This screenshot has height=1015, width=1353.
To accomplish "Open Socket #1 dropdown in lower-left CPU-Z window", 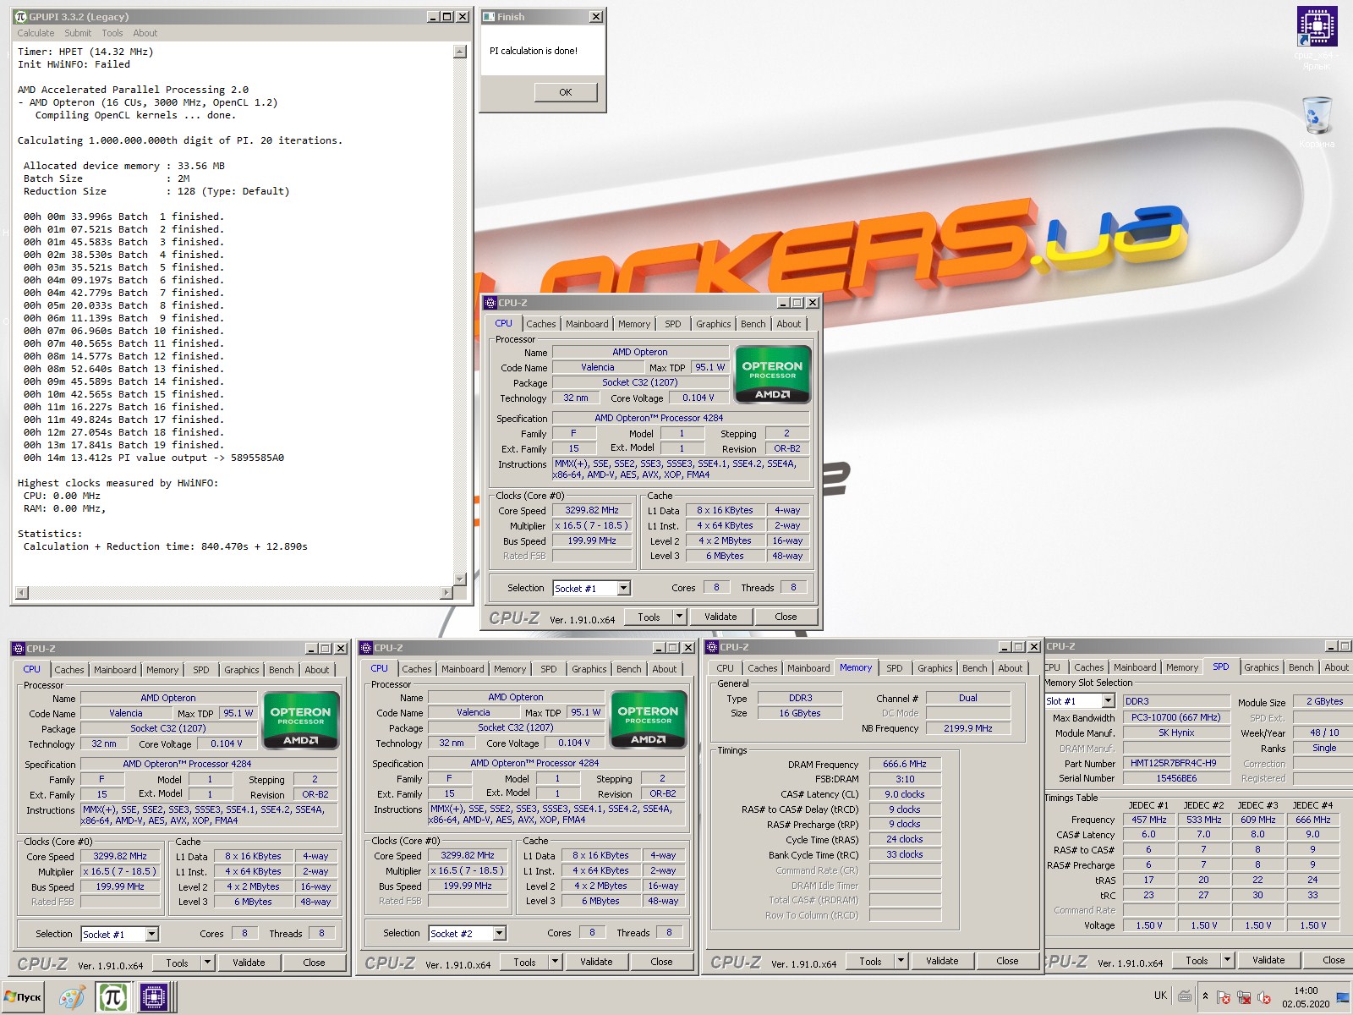I will tap(152, 934).
